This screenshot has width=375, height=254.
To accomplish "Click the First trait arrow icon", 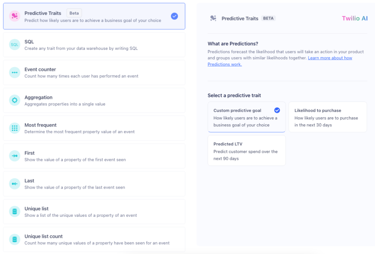I will tap(14, 156).
